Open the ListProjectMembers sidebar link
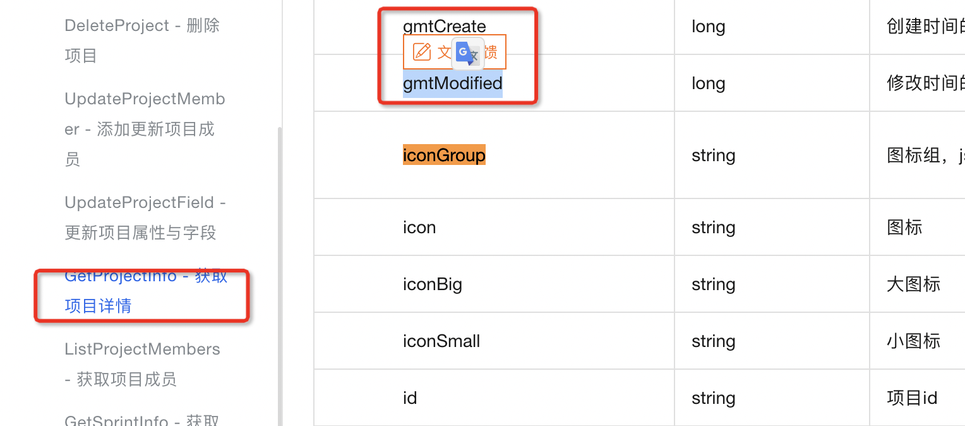This screenshot has height=426, width=965. (x=142, y=364)
